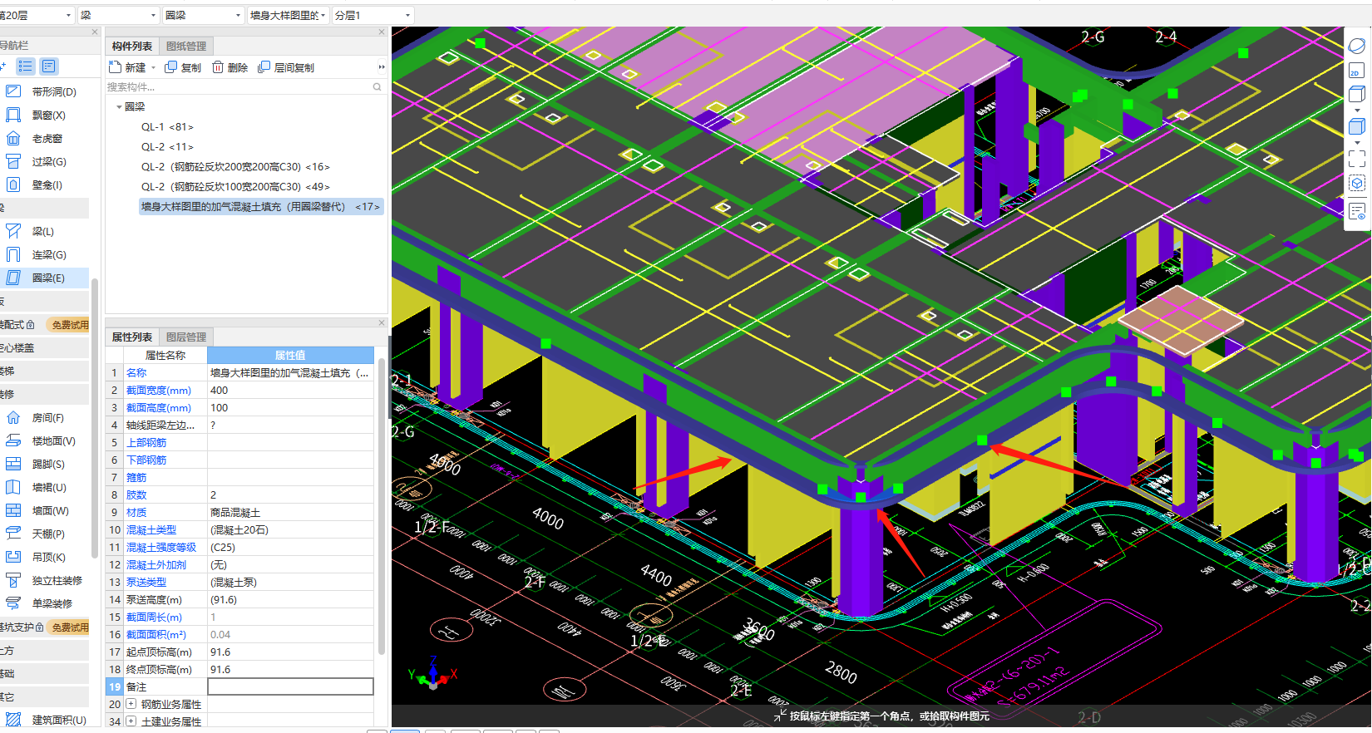Switch to the 图层管理 tab
Screen dimensions: 1372x733
(186, 337)
